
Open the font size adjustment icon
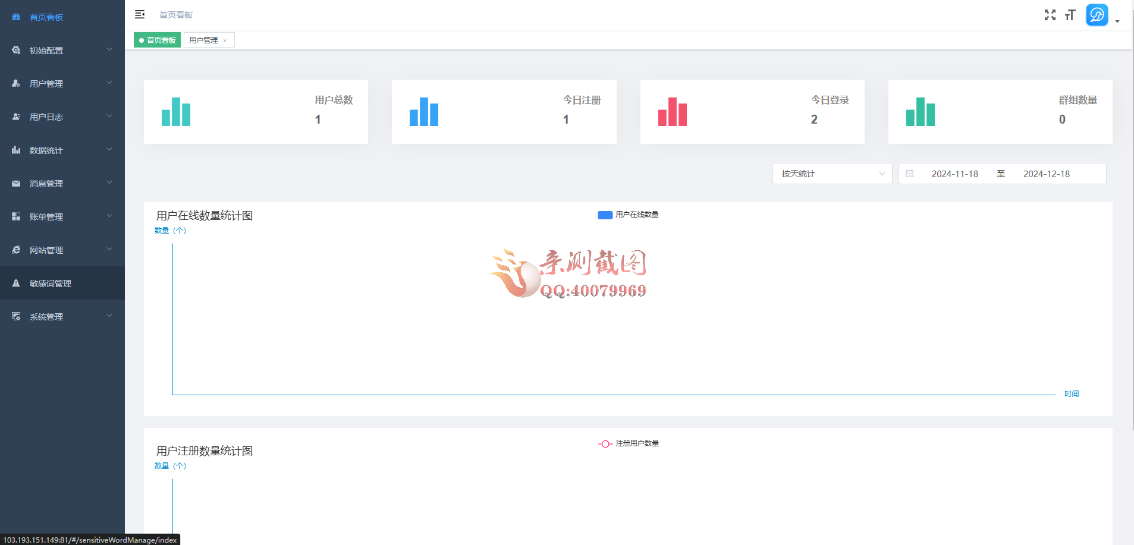click(x=1070, y=15)
